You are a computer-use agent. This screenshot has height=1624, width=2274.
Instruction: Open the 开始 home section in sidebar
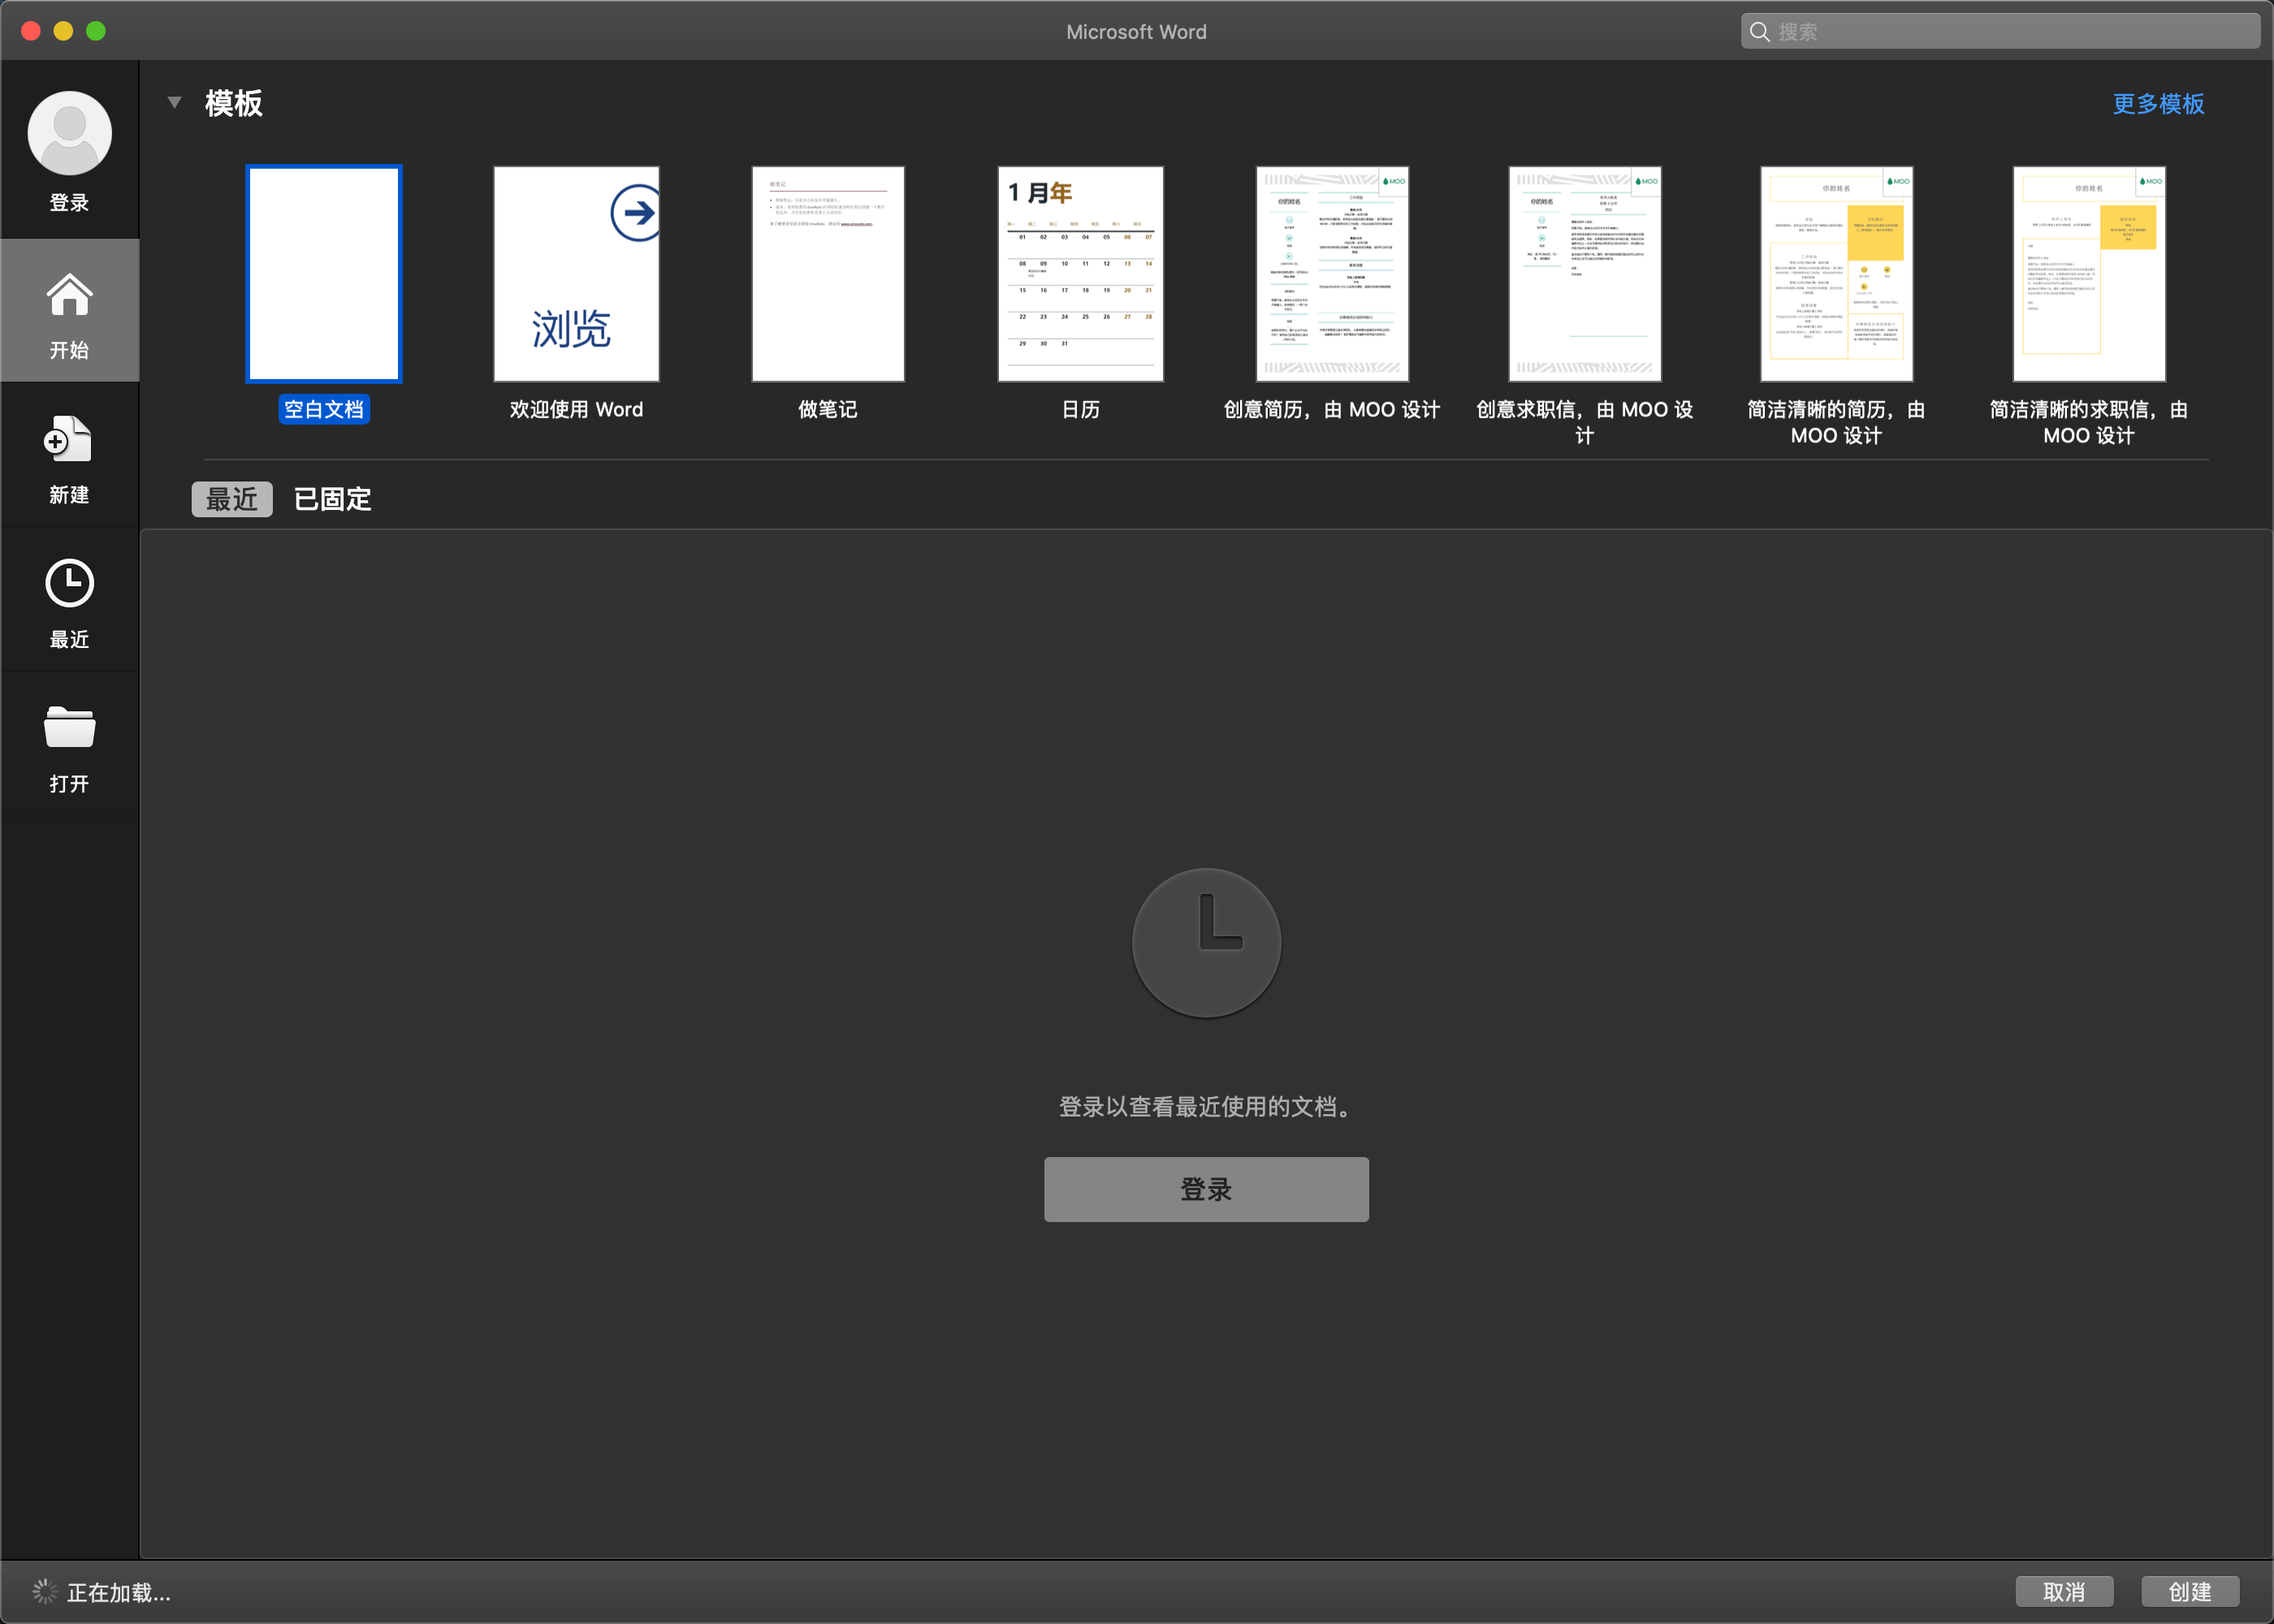(69, 310)
